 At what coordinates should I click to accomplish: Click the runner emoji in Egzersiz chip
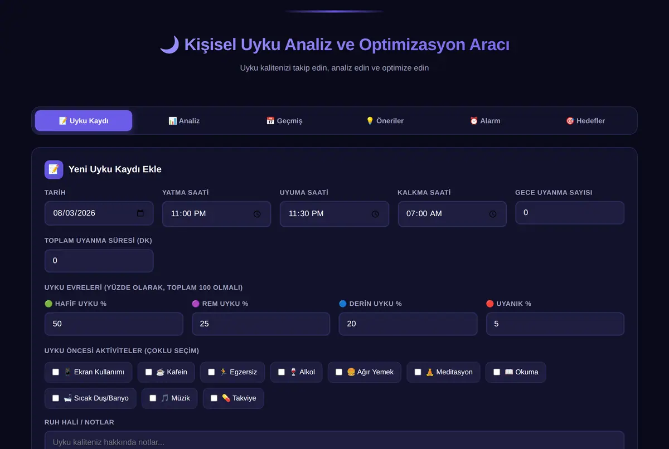(223, 372)
